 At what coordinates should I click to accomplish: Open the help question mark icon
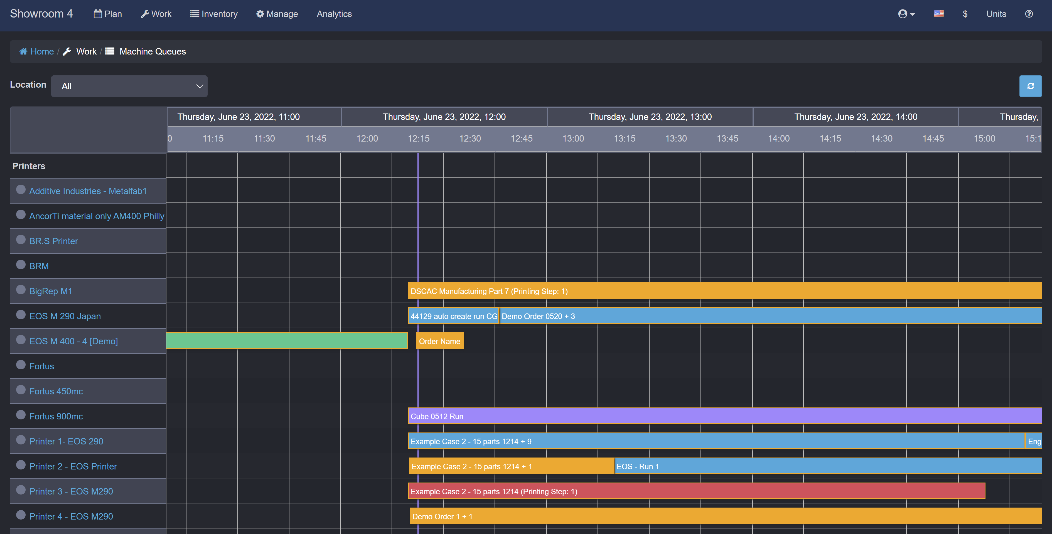(x=1029, y=14)
